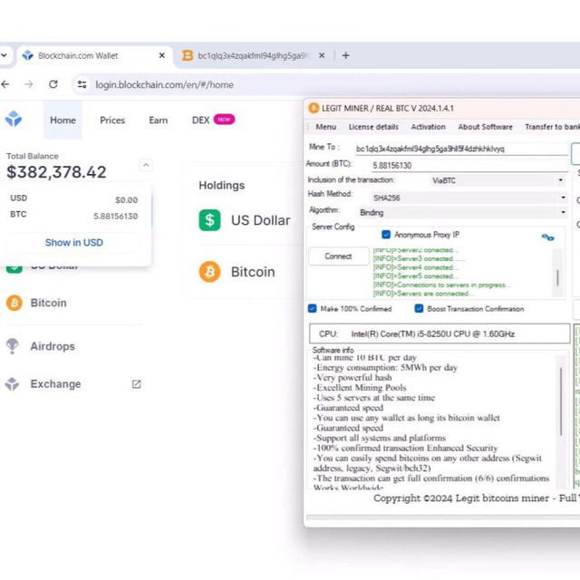
Task: Open License details menu
Action: pos(373,127)
